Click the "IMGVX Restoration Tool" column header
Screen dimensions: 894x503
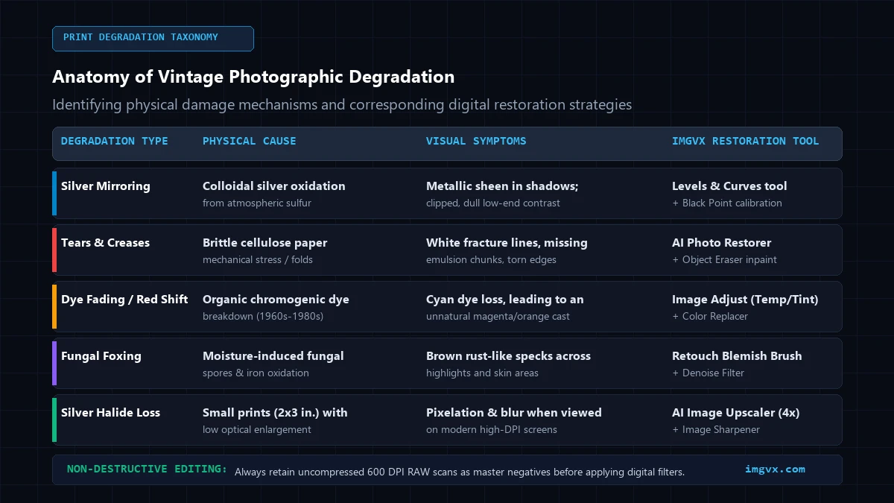[745, 141]
